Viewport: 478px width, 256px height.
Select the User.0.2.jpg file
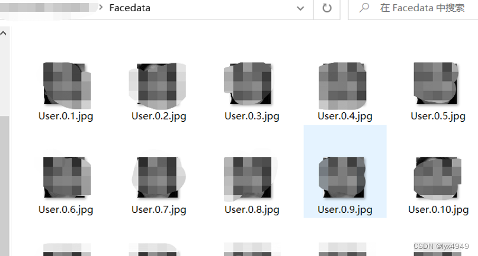tap(158, 92)
